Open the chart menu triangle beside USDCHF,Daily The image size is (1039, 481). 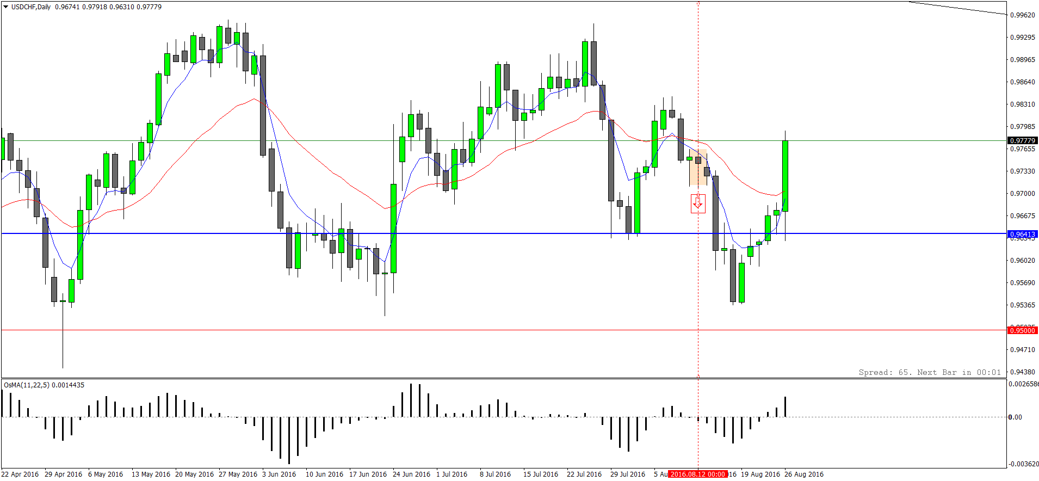(x=5, y=7)
